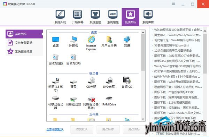
Task: Open article 12组免费的扁平风格图标集合
Action: point(173,51)
